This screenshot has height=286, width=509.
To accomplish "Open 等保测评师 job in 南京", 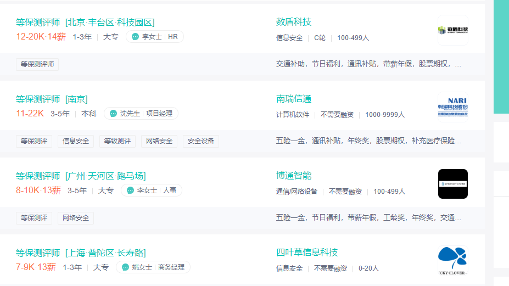I will tap(52, 99).
